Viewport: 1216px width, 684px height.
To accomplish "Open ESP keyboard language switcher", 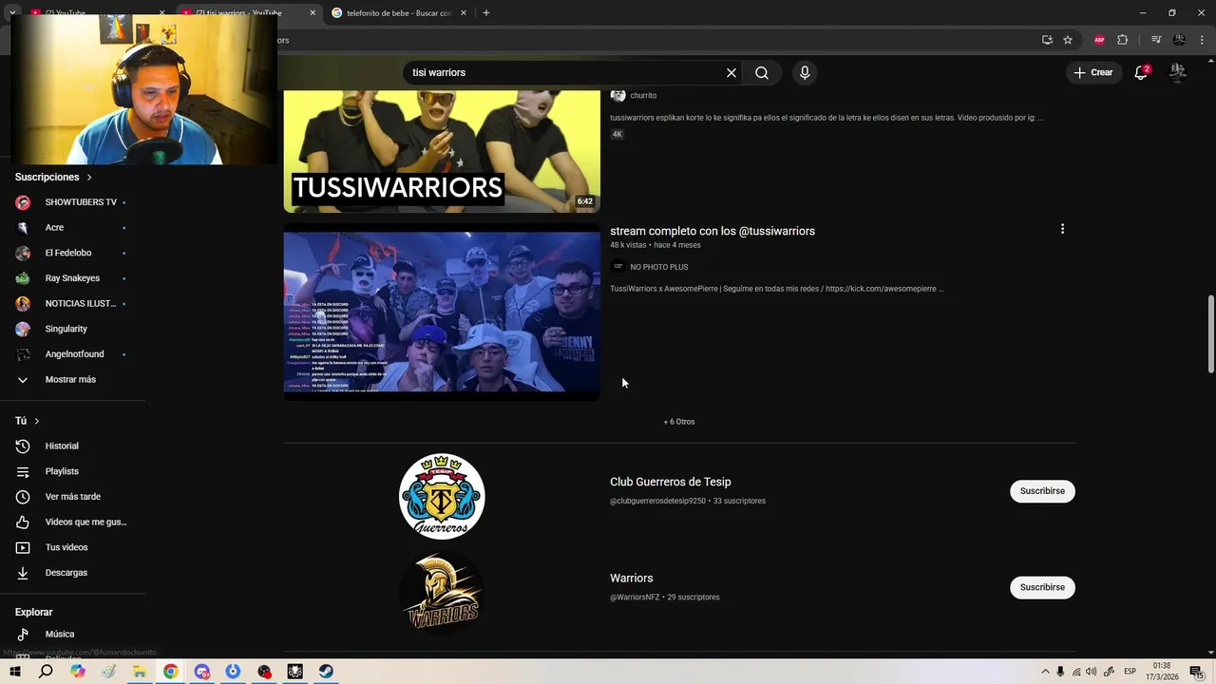I will [x=1130, y=672].
